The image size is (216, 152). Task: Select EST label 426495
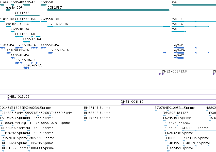[x=170, y=128]
